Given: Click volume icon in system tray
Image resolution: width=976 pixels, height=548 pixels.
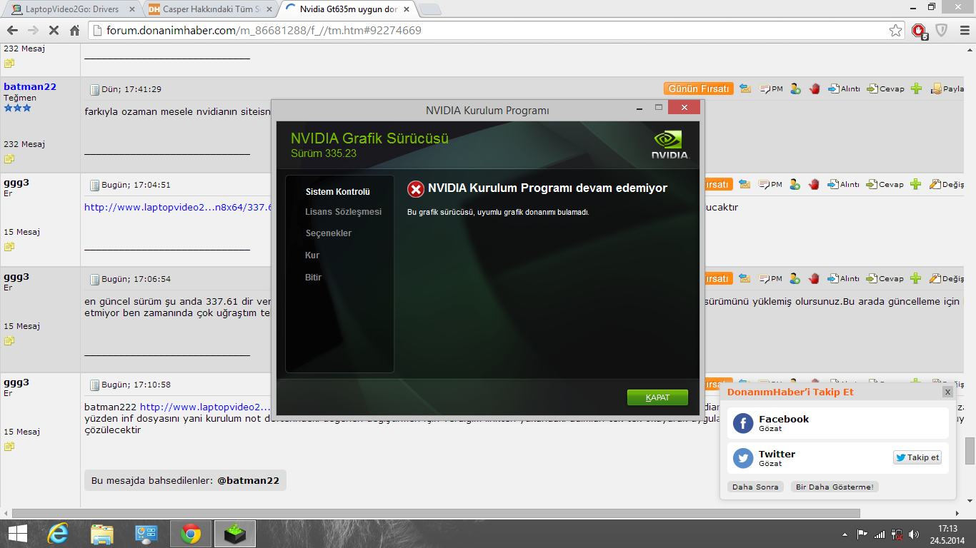Looking at the screenshot, I should (915, 534).
